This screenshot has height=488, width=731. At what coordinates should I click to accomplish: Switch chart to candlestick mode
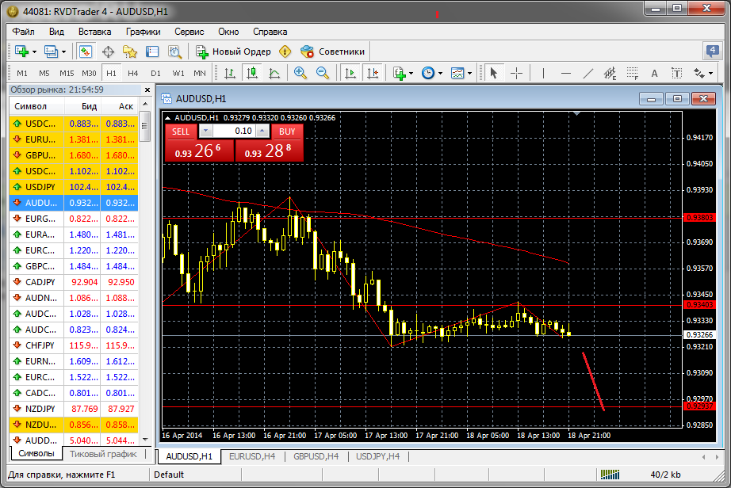252,73
